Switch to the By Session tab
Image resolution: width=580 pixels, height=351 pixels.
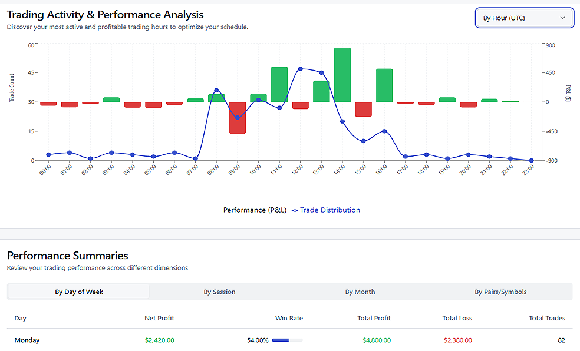point(219,292)
